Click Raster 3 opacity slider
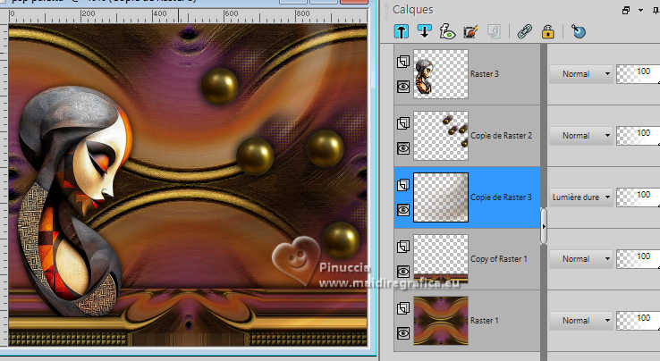This screenshot has height=361, width=660. point(638,74)
